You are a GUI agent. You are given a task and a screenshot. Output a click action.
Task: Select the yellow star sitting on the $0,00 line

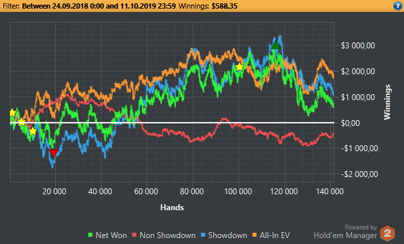22,123
